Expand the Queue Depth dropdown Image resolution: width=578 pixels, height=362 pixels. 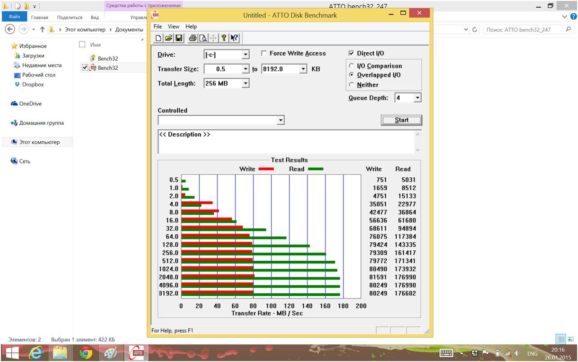[x=417, y=98]
